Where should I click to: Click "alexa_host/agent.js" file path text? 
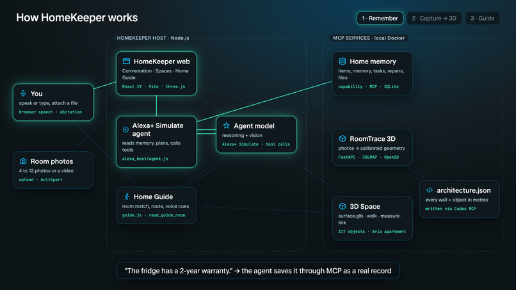[x=145, y=159]
